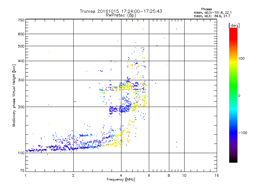Click the 'Phases' statistics header

point(206,9)
